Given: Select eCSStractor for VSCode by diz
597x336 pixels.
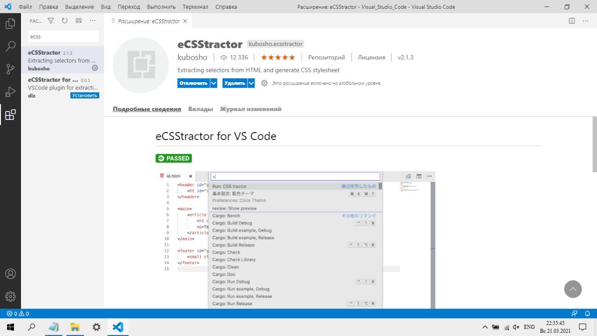Looking at the screenshot, I should click(x=62, y=87).
